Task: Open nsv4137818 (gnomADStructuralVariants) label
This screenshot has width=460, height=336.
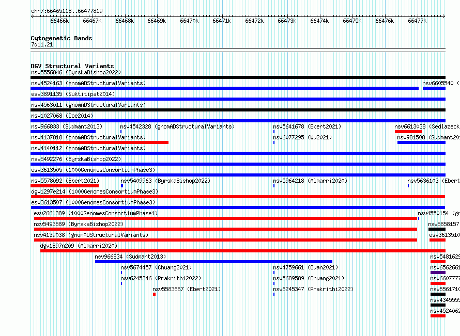Action: [x=88, y=137]
